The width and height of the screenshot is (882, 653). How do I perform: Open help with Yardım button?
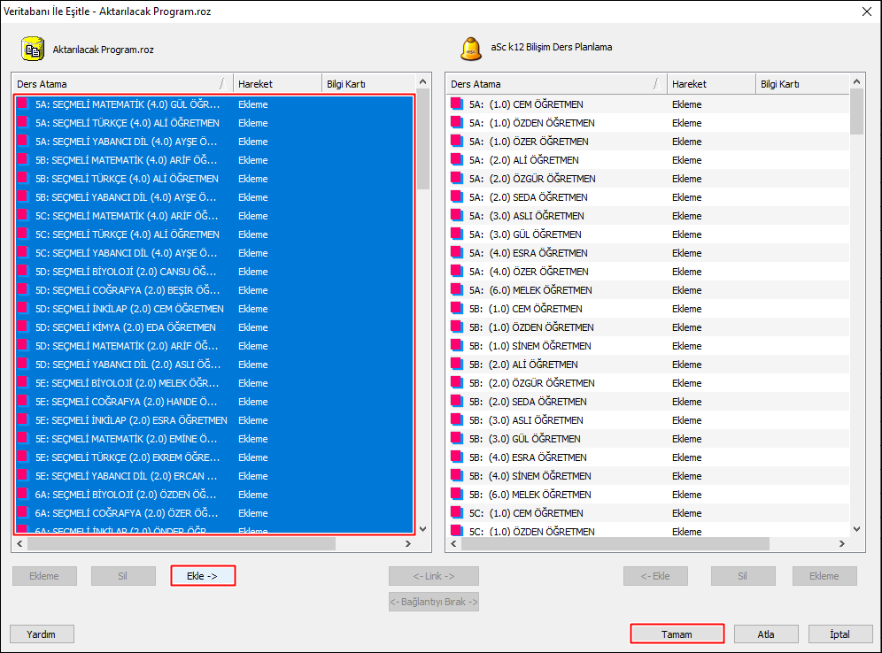pyautogui.click(x=42, y=634)
